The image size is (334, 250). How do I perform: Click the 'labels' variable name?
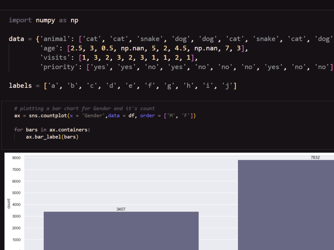point(20,86)
